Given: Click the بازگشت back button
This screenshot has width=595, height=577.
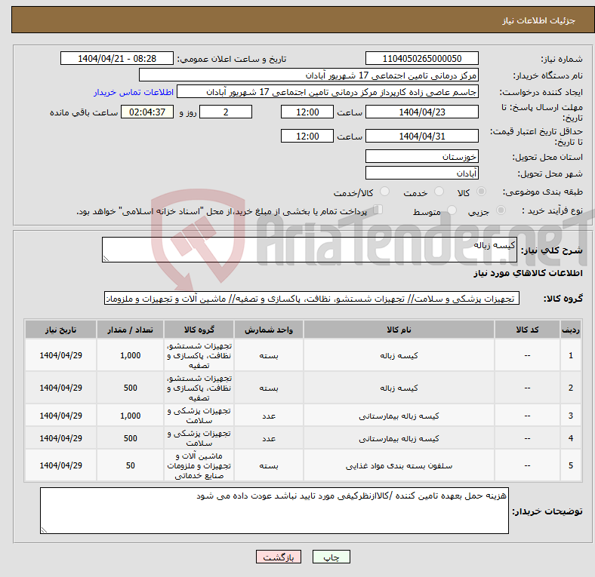Looking at the screenshot, I should tap(279, 557).
